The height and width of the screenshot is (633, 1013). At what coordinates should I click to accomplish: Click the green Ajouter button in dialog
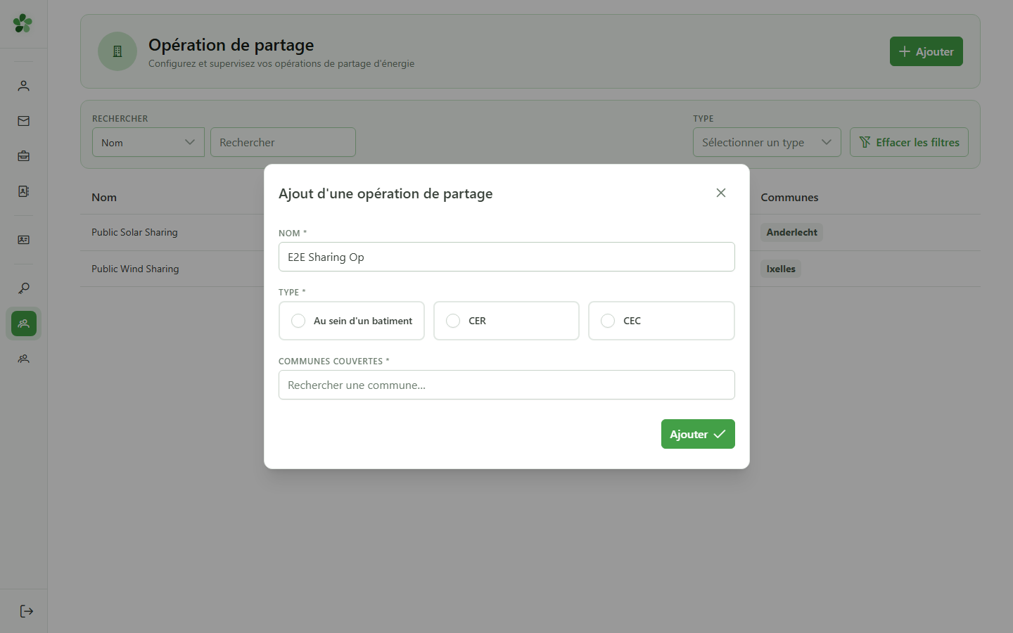pos(698,434)
